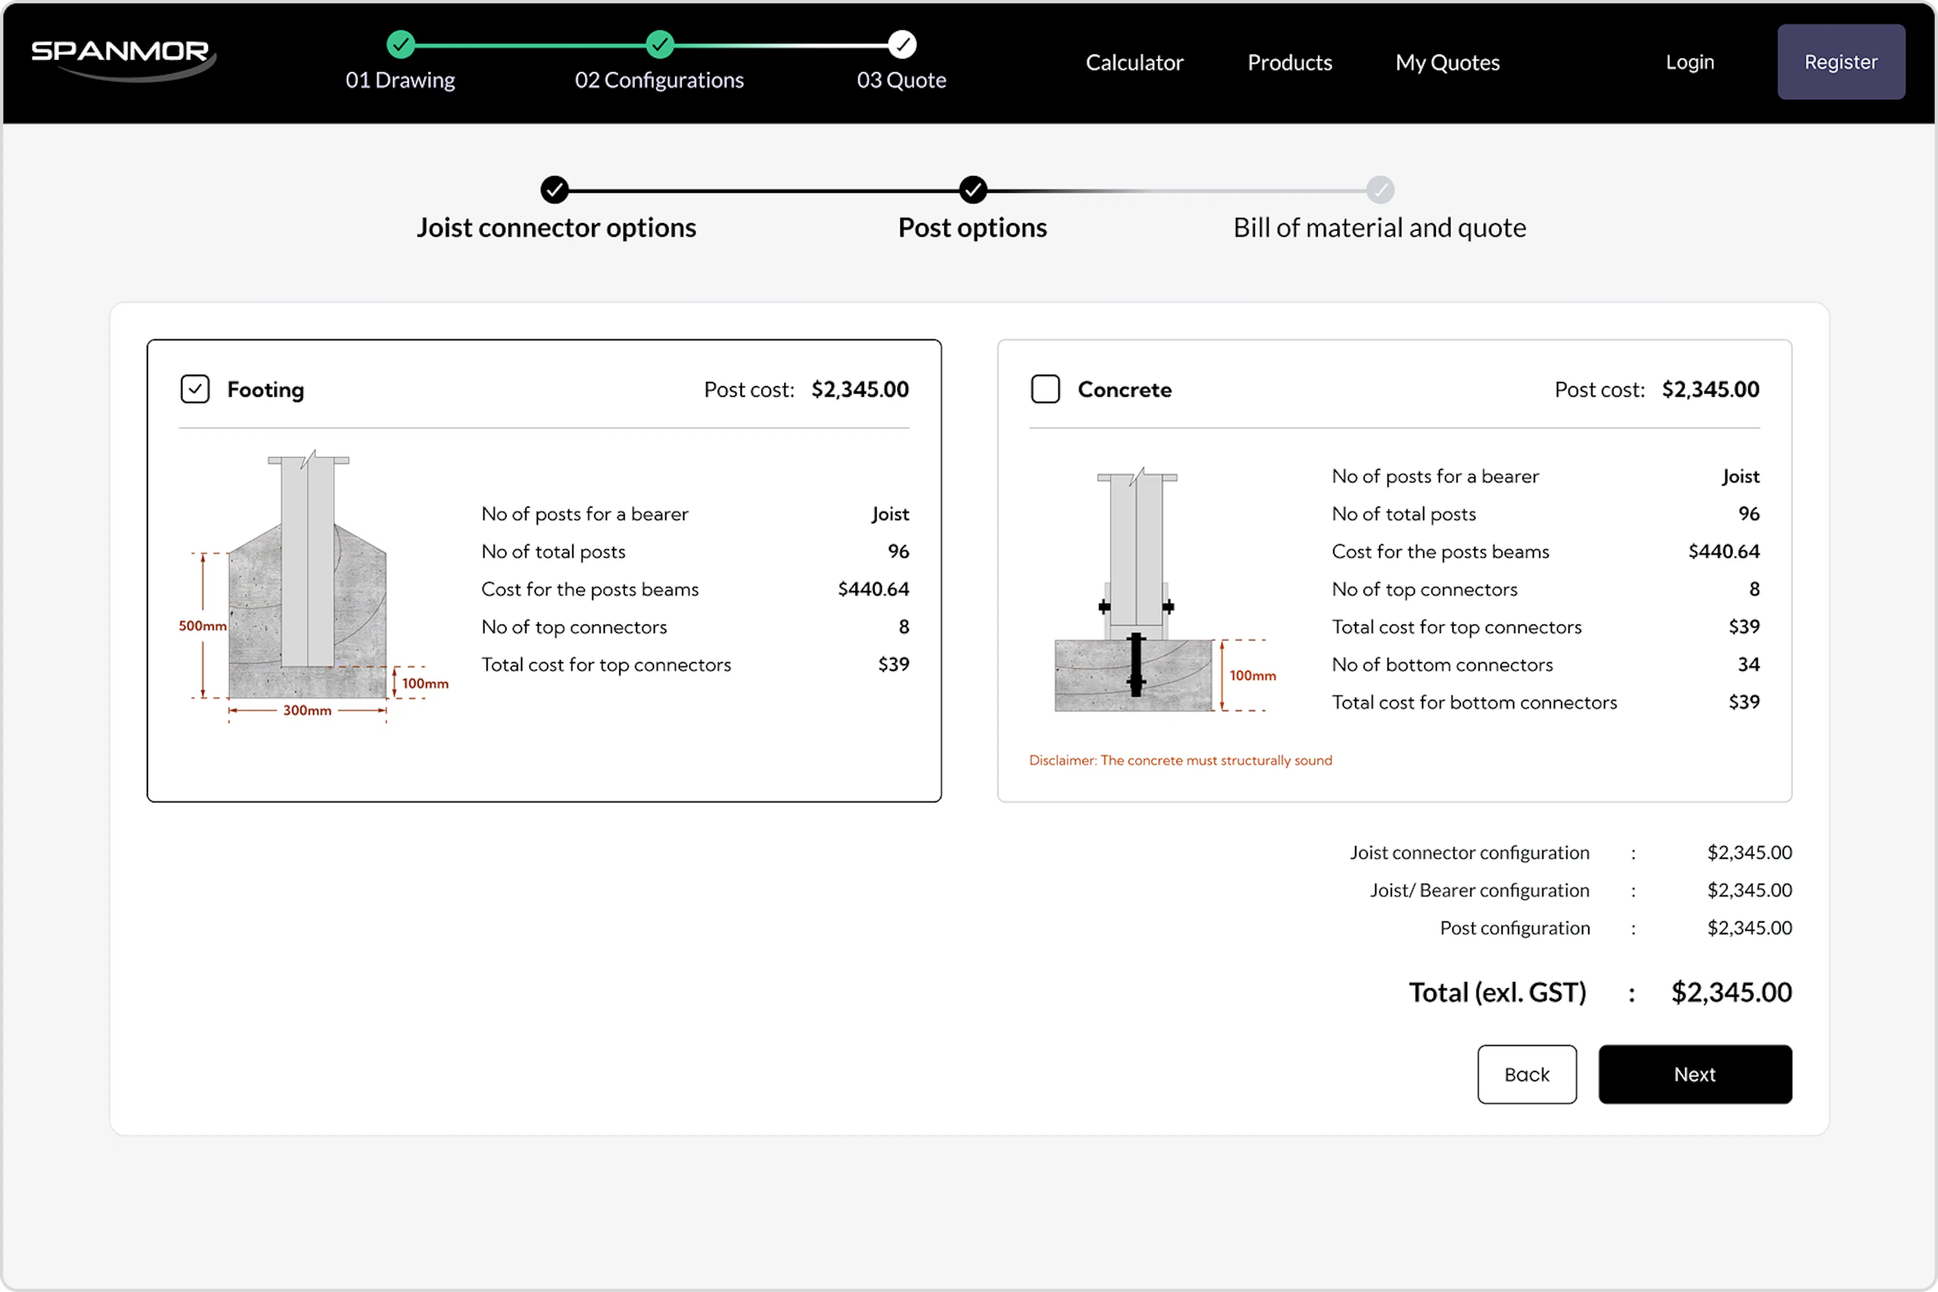
Task: Open the Products menu item
Action: (1288, 63)
